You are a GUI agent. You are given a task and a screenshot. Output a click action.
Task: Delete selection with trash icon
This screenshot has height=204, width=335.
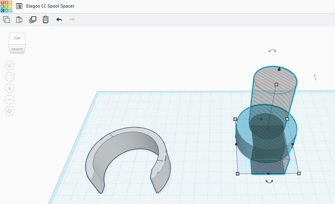click(x=46, y=20)
